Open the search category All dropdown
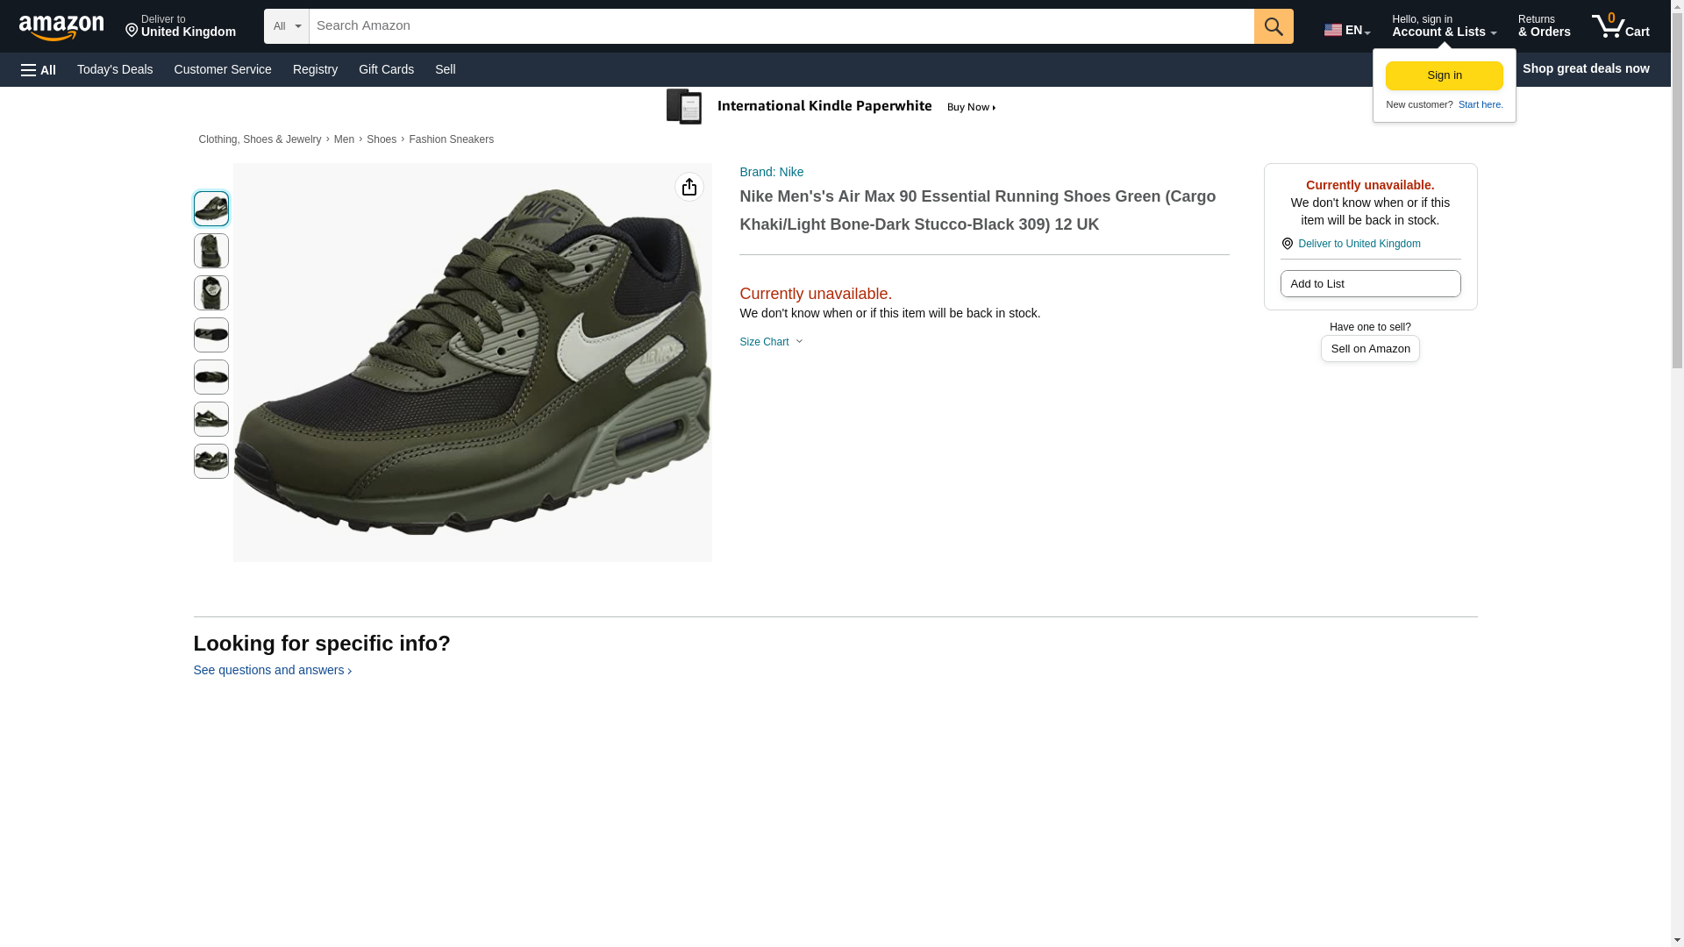1684x947 pixels. (x=286, y=26)
